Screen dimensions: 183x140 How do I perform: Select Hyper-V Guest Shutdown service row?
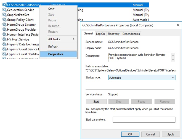click(x=23, y=54)
